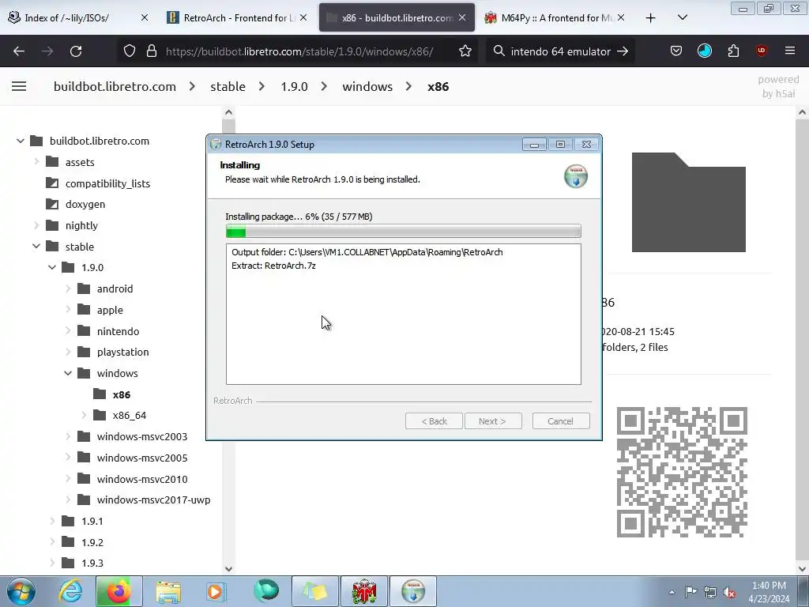Screen dimensions: 809x607
Task: Click the URL address bar
Action: 299,51
